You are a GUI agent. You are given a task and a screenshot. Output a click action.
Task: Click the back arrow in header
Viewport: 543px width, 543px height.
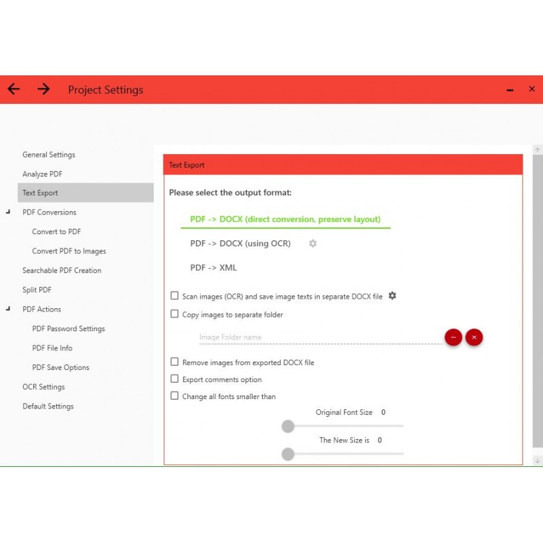(x=14, y=89)
